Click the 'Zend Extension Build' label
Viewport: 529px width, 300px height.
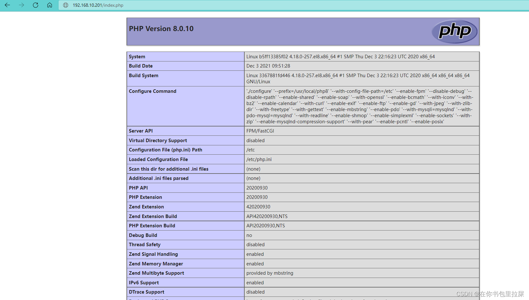tap(153, 216)
